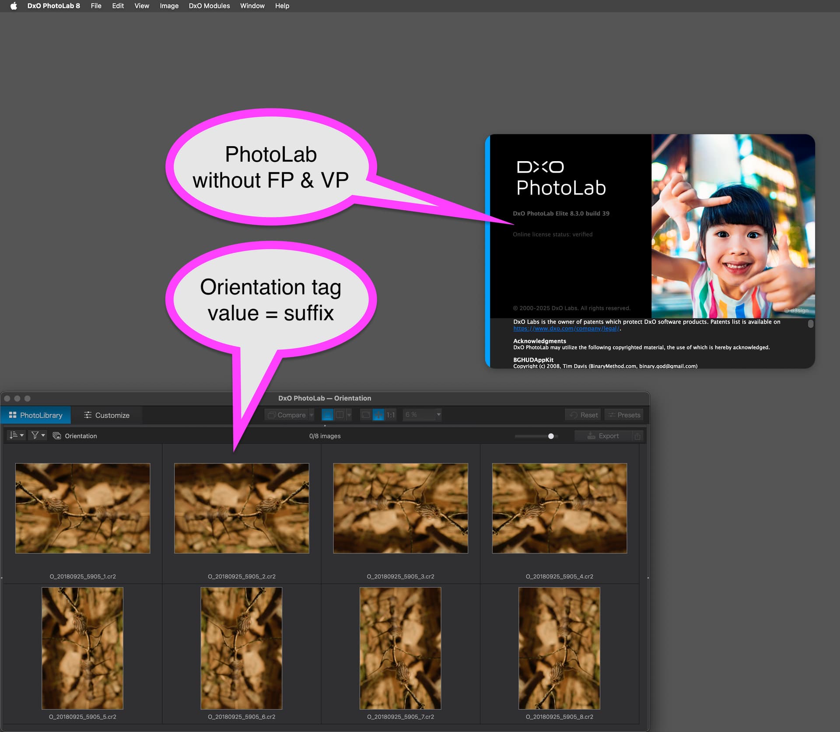Click the DxO PhotoLab Elite 8.3.0 build text
The width and height of the screenshot is (840, 732).
tap(561, 214)
